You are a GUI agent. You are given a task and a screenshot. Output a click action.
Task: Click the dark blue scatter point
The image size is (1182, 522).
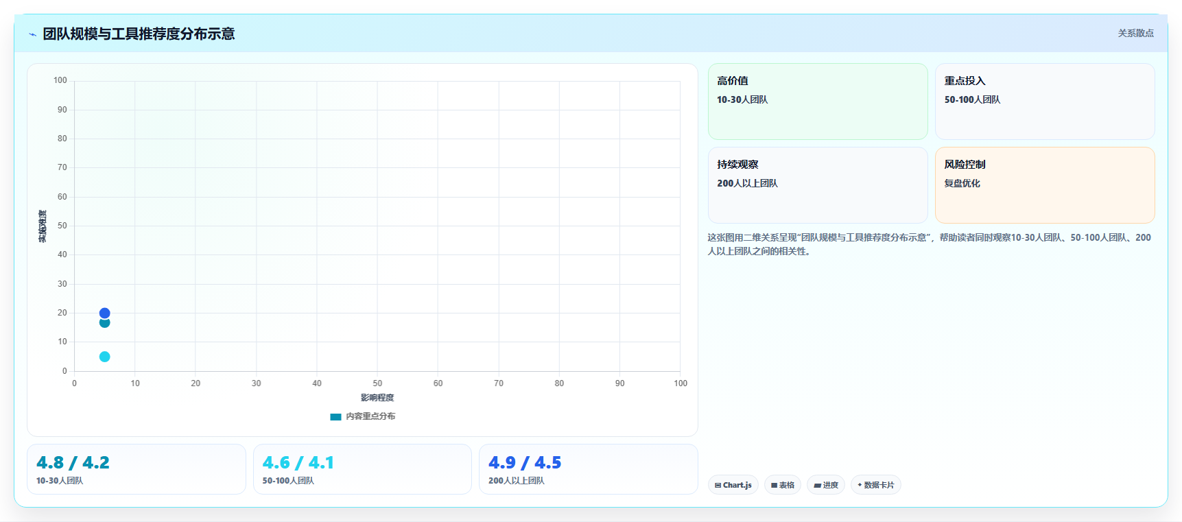[x=104, y=313]
